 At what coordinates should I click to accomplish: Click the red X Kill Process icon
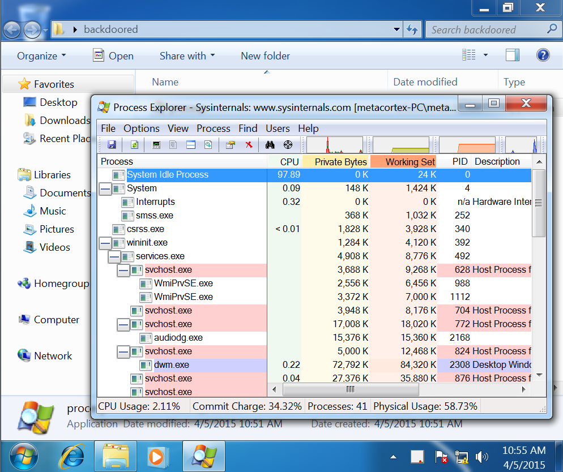click(248, 145)
